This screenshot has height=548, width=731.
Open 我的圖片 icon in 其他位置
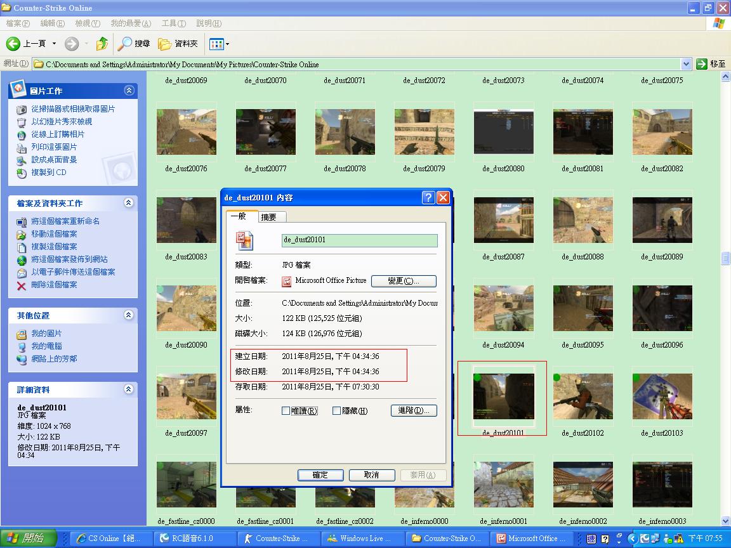[22, 334]
